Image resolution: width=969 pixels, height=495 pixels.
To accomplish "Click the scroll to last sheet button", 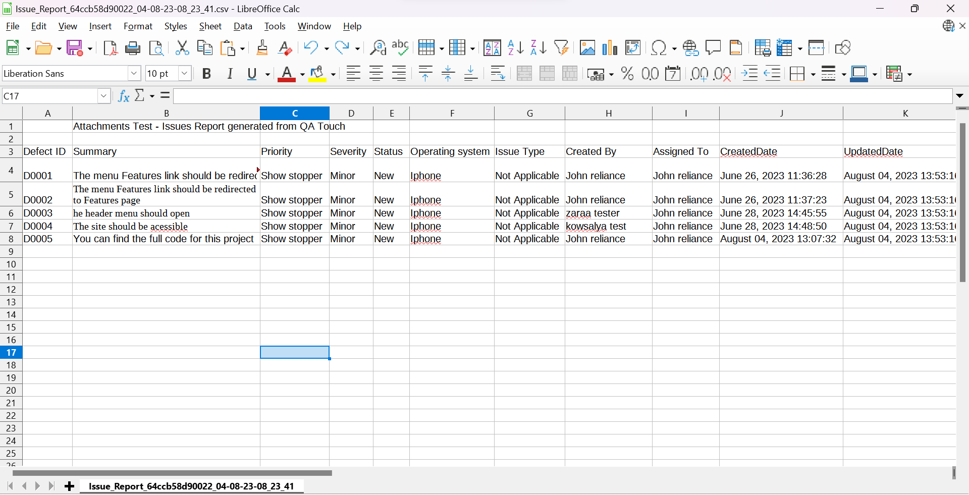I will tap(51, 486).
